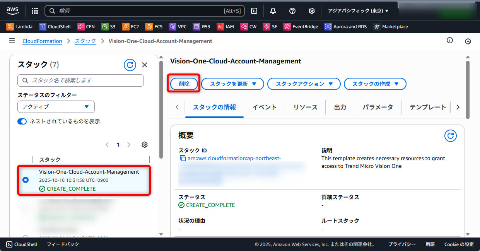The image size is (480, 251).
Task: Open the stack update dropdown
Action: click(232, 84)
